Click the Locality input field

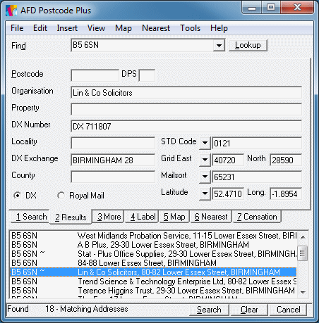click(113, 143)
